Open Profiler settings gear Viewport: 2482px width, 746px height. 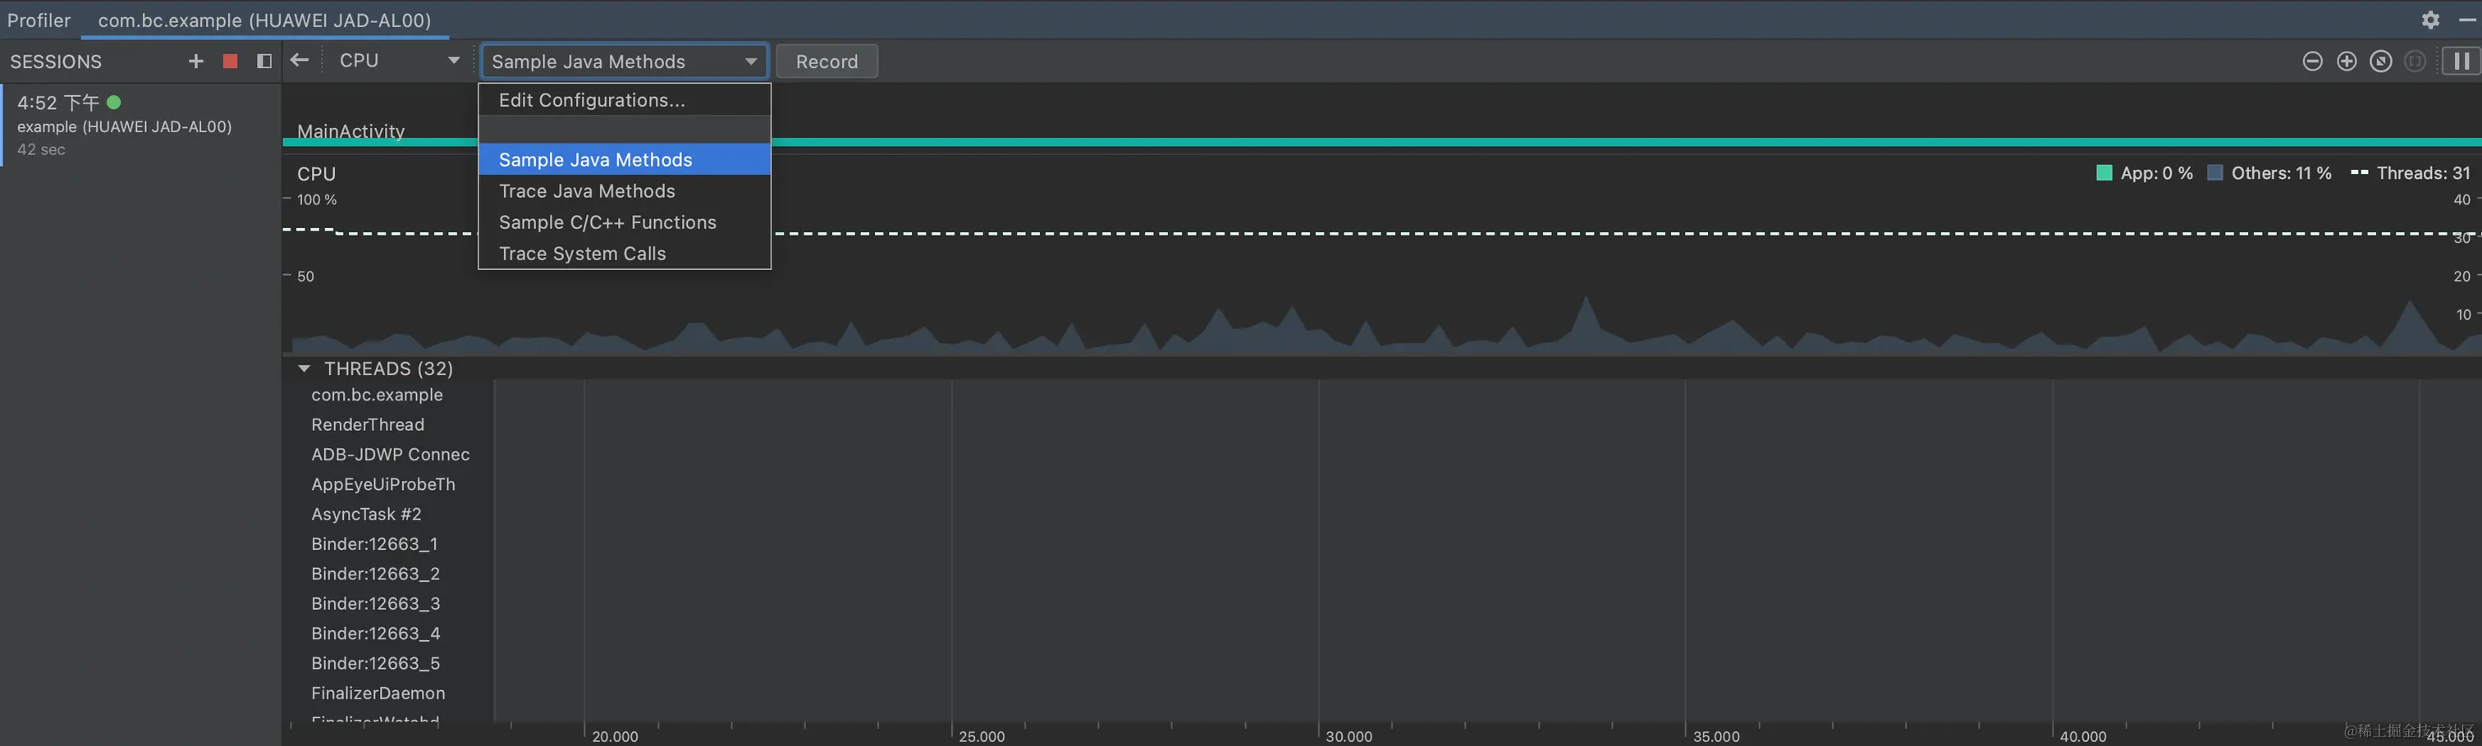pyautogui.click(x=2431, y=19)
